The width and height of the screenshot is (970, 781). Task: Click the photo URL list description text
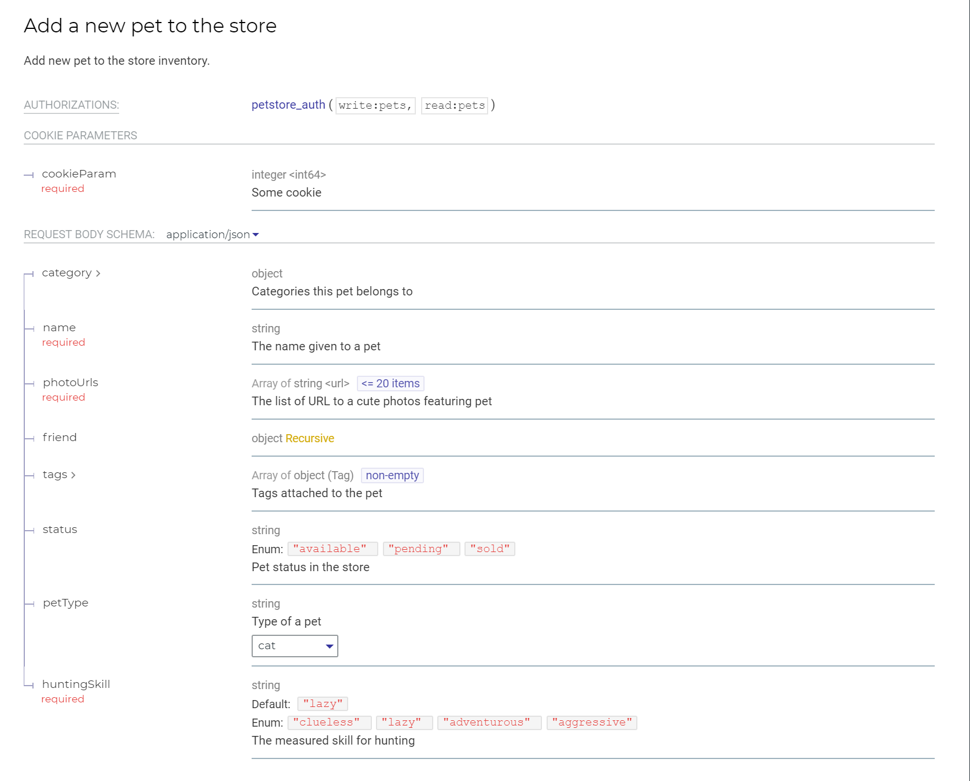click(x=372, y=401)
